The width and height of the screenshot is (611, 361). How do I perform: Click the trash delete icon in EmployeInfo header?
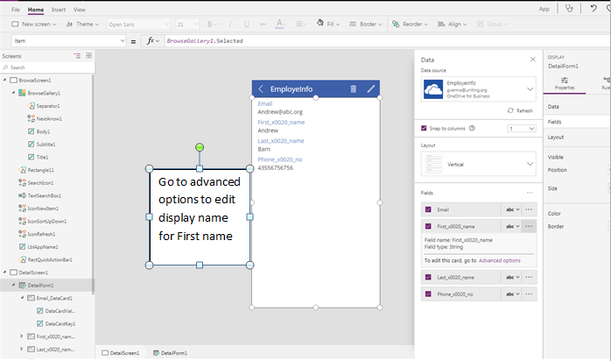(x=353, y=88)
